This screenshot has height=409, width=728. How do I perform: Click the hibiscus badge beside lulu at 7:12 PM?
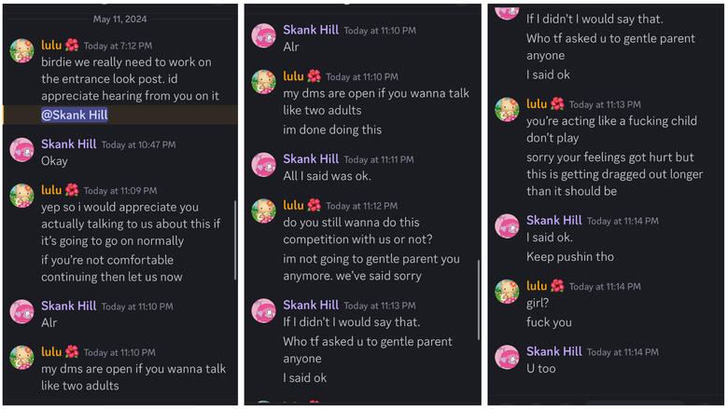[72, 45]
